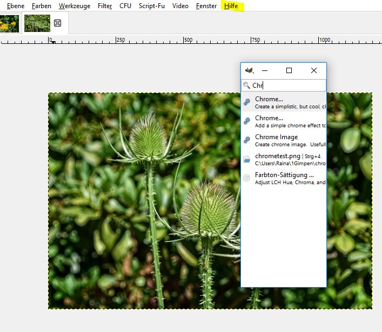Screen dimensions: 382x332
Task: Select the green thistle image tab thumbnail
Action: click(x=36, y=23)
